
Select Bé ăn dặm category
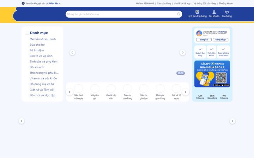point(37,50)
